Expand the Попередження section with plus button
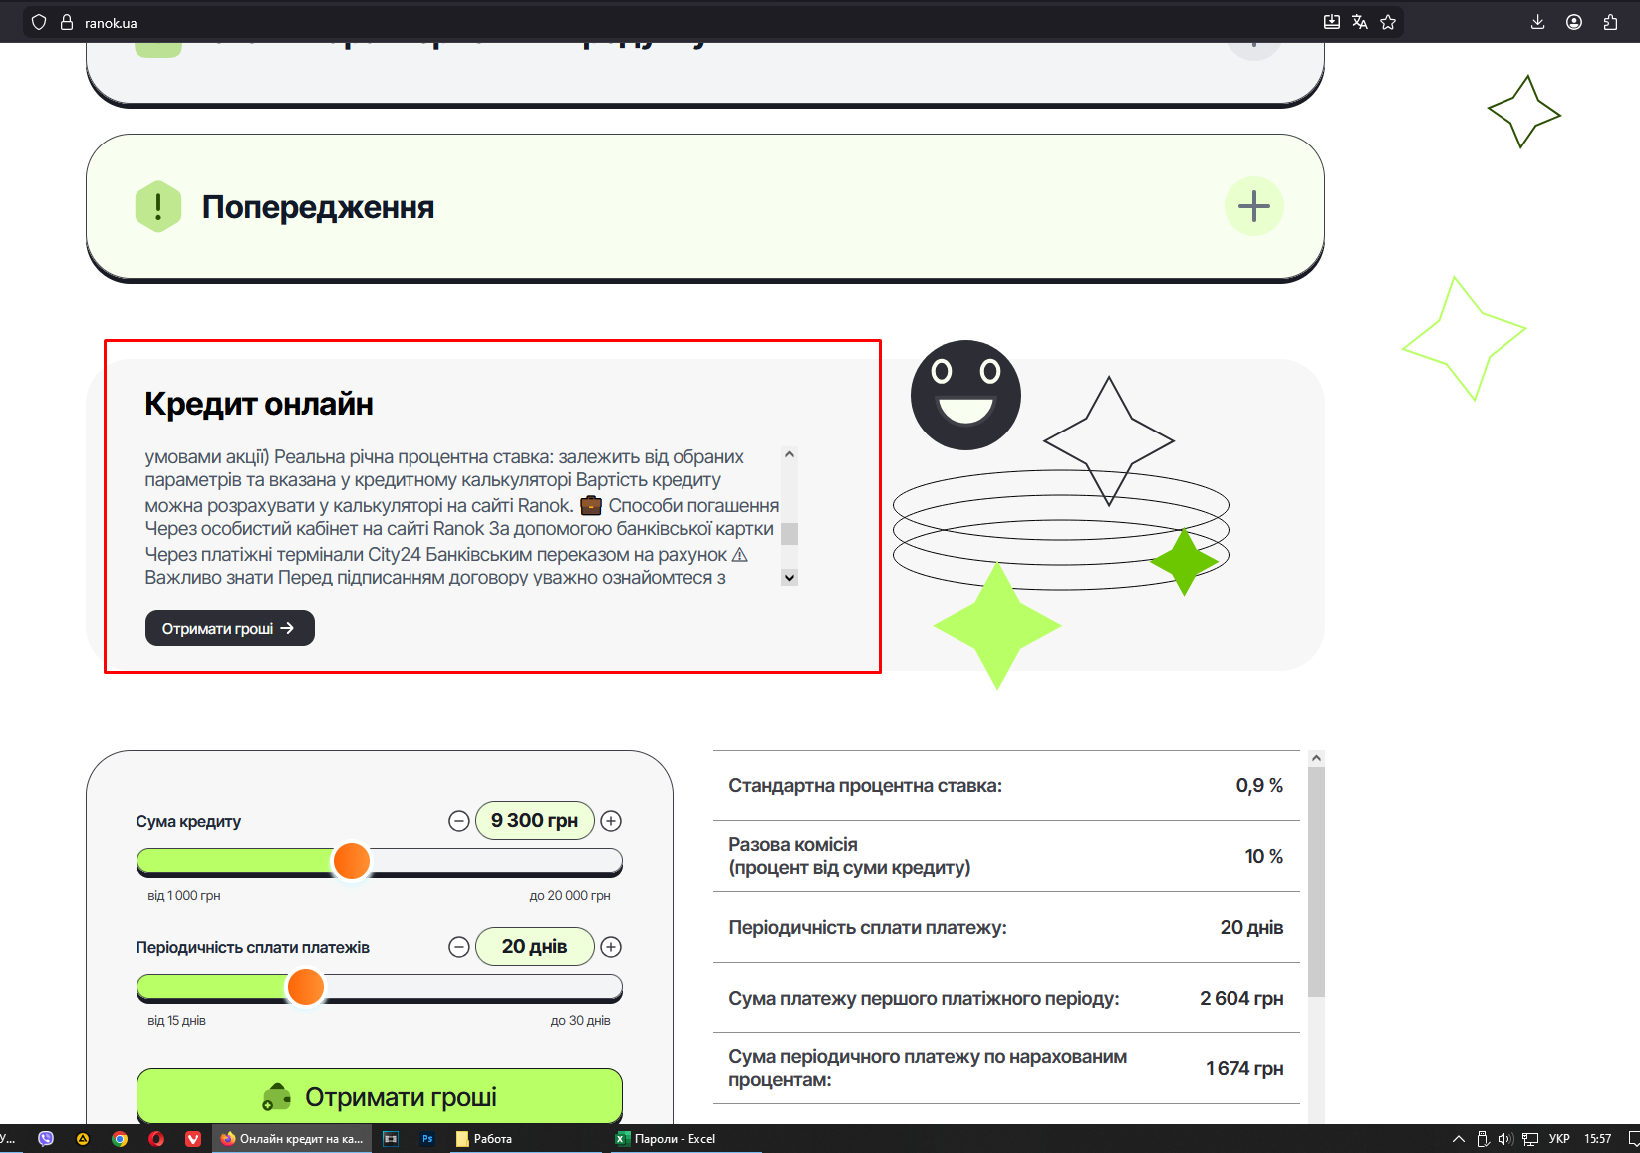Viewport: 1640px width, 1153px height. pyautogui.click(x=1253, y=206)
